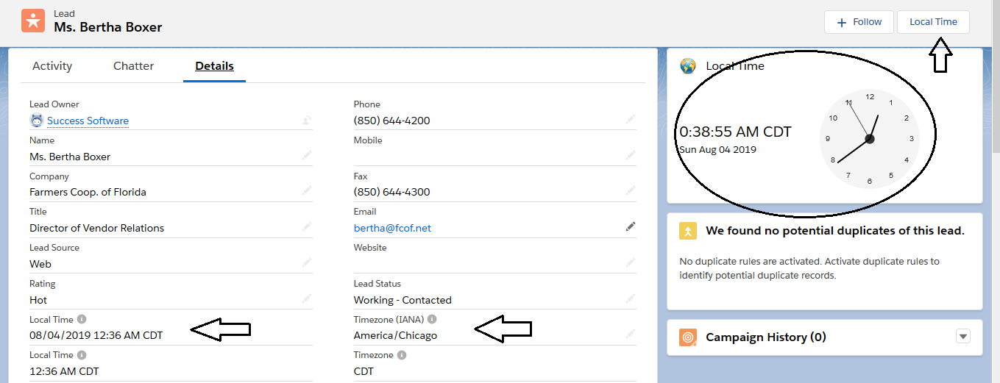Select the Details tab
Image resolution: width=1000 pixels, height=383 pixels.
coord(214,66)
